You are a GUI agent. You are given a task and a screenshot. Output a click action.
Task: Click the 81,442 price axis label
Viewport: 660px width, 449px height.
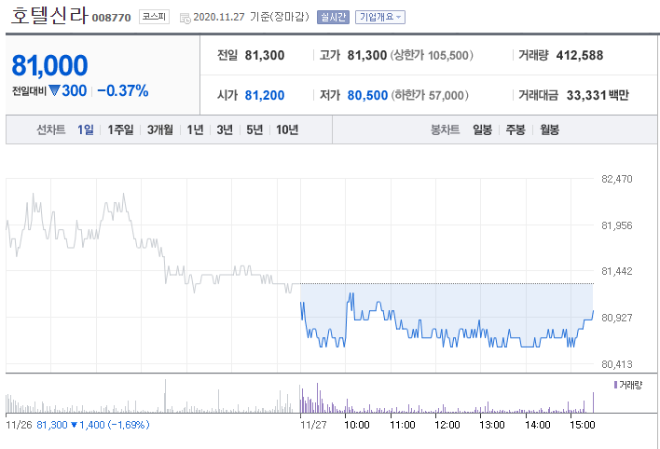pyautogui.click(x=616, y=271)
